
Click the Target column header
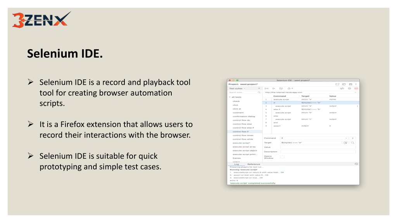(x=305, y=96)
